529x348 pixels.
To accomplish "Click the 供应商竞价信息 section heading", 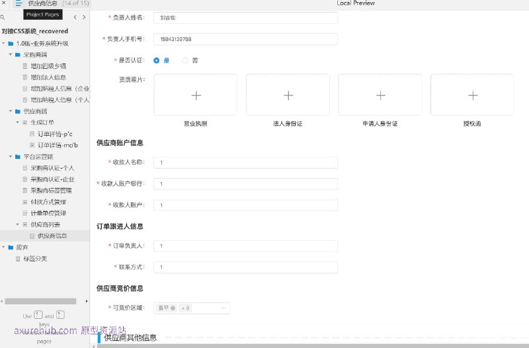I will click(120, 288).
